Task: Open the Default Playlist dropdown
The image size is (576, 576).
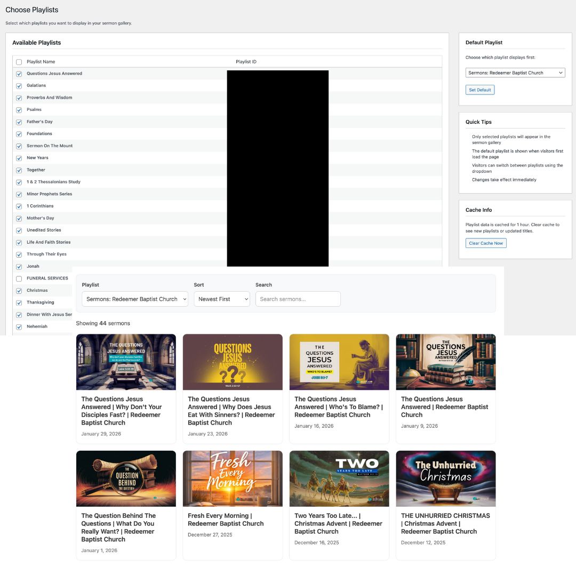Action: [x=515, y=73]
